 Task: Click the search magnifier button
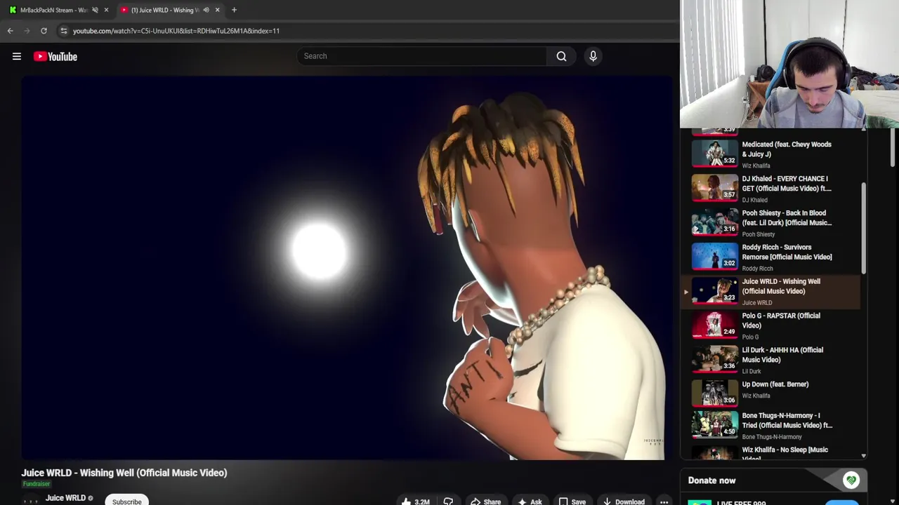(561, 56)
